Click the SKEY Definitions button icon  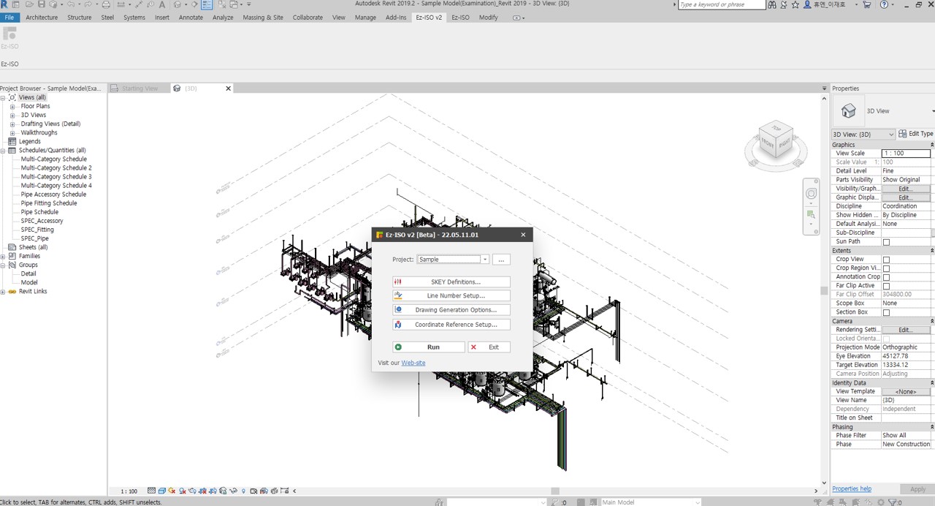(x=398, y=282)
